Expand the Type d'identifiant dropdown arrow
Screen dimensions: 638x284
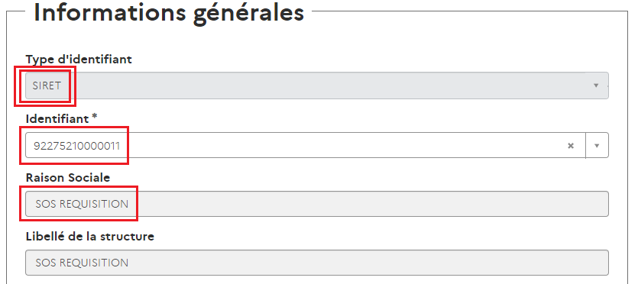click(x=596, y=86)
